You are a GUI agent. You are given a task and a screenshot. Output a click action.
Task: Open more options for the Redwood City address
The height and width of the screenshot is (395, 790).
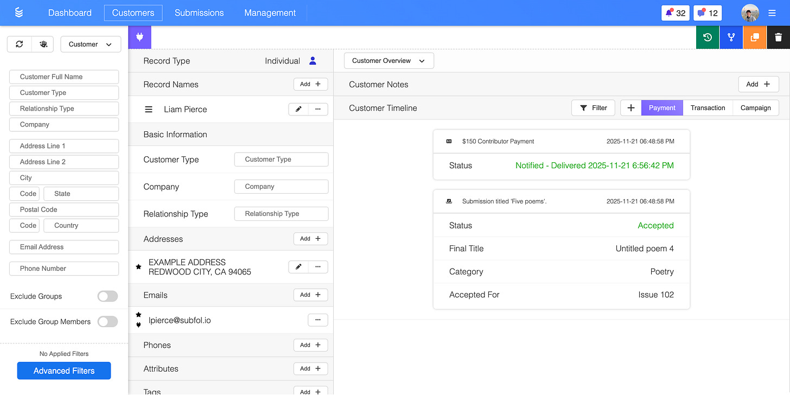coord(318,266)
